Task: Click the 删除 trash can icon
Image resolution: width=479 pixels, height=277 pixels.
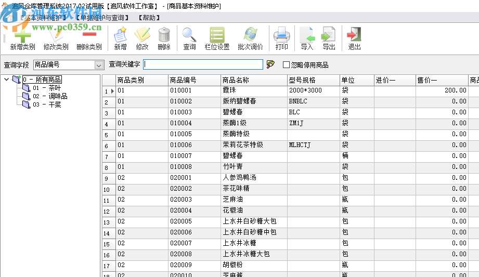Action: tap(164, 34)
